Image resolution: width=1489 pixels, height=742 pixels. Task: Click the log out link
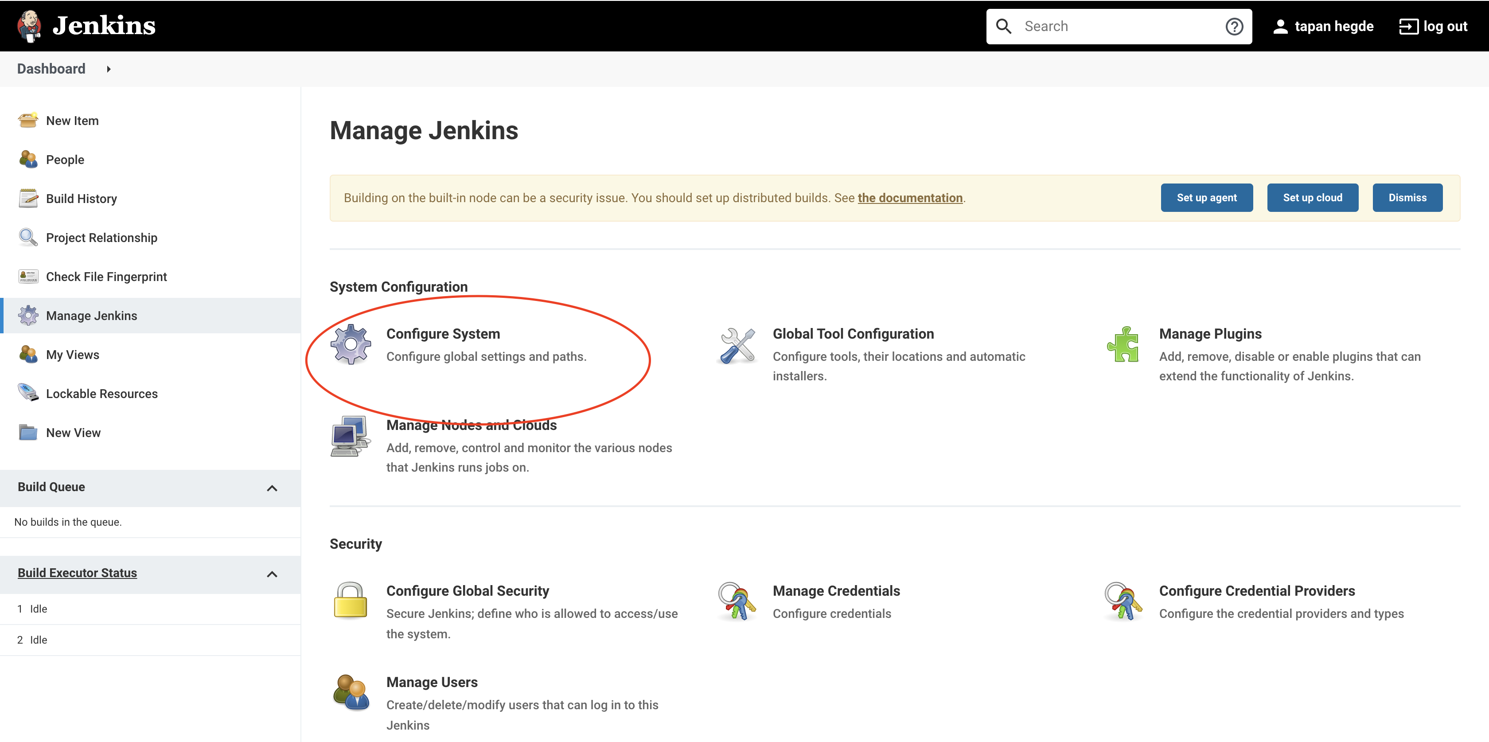[x=1445, y=27]
